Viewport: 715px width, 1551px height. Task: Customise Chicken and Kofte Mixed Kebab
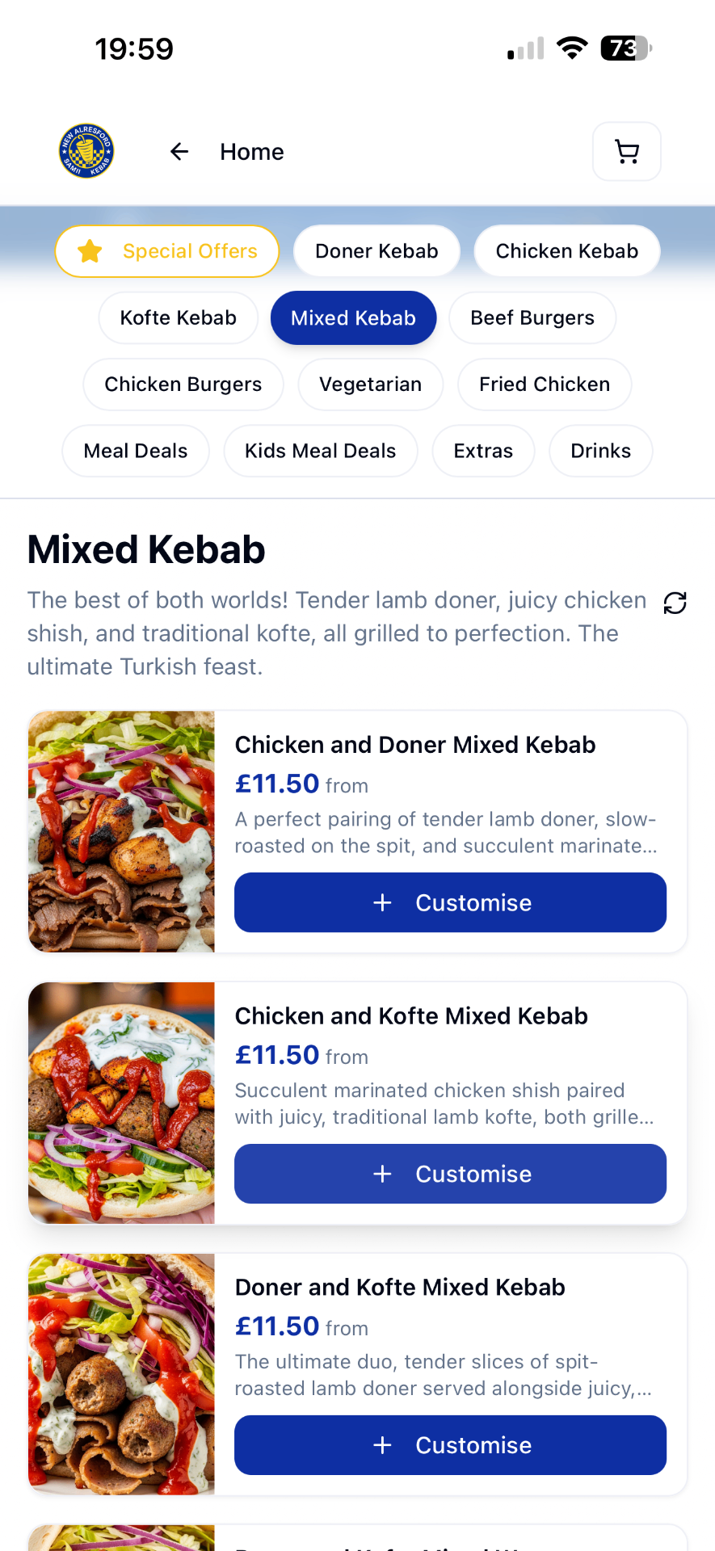coord(450,1174)
